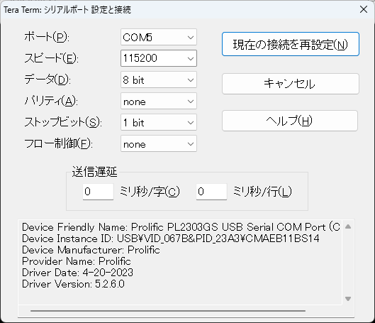Focus the ミリ秒/字 delay input field
This screenshot has height=323, width=375.
[x=98, y=192]
